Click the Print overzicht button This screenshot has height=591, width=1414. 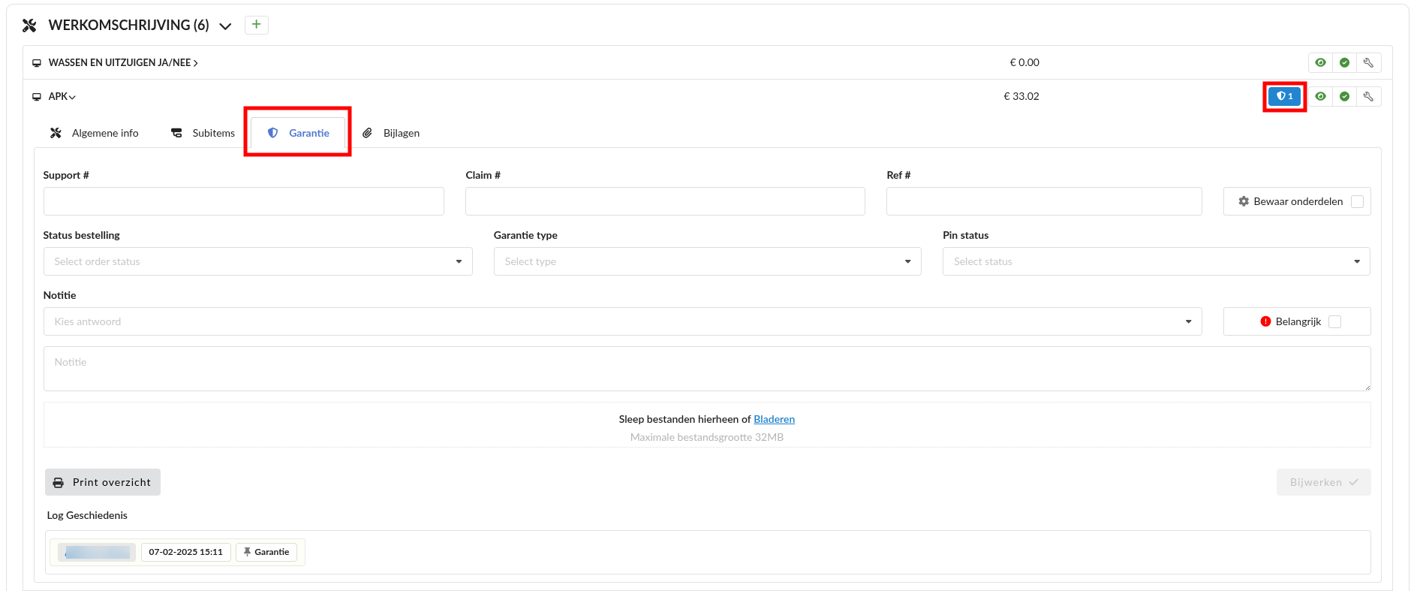click(x=103, y=482)
